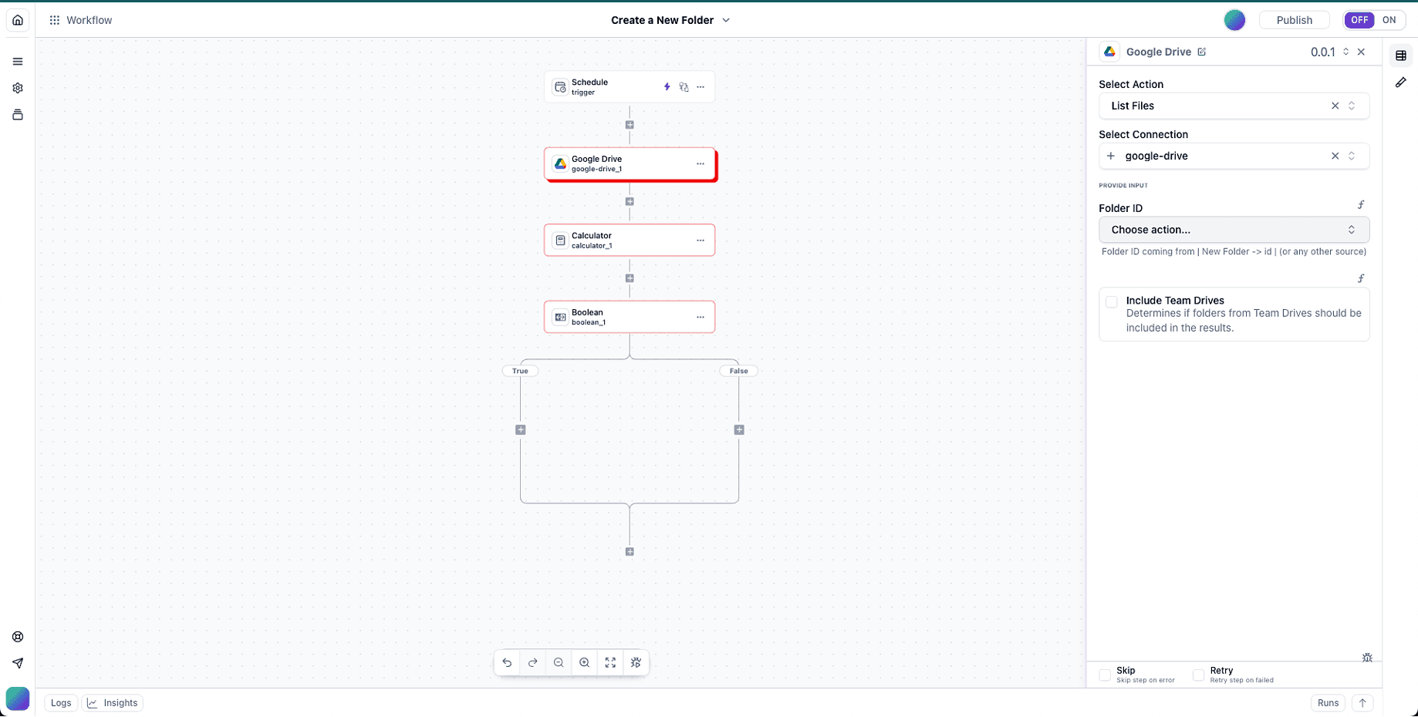Screen dimensions: 1418x717
Task: Enable the Include Team Drives checkbox
Action: (x=1112, y=301)
